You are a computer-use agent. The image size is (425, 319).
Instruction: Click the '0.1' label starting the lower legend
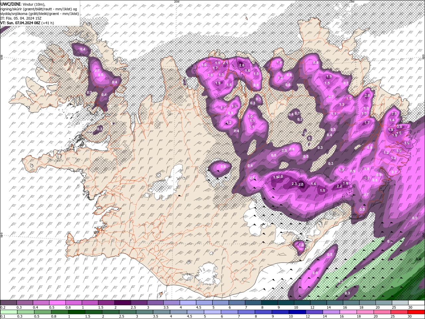point(3,317)
